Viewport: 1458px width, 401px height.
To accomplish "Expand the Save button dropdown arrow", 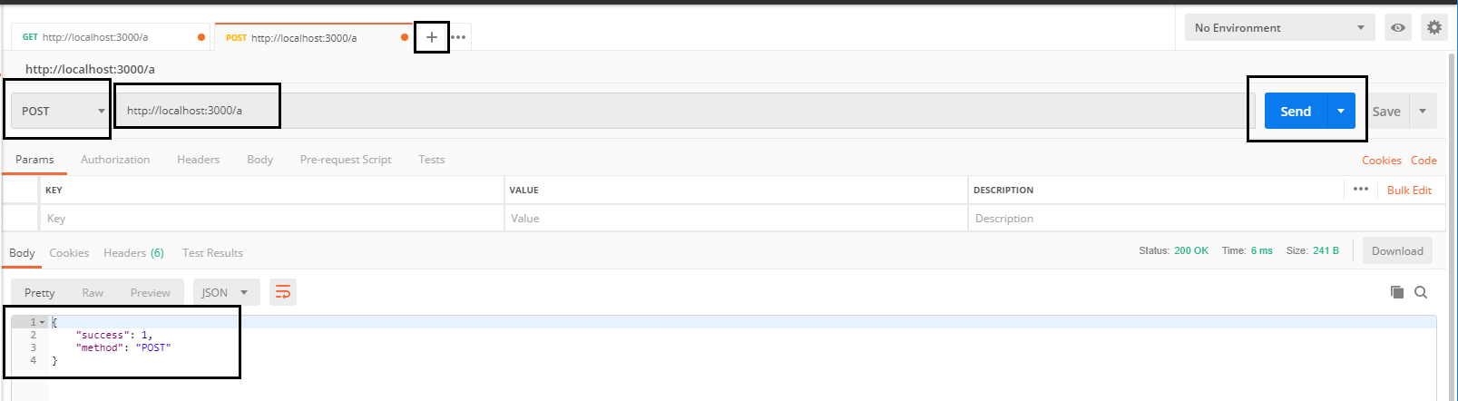I will 1423,111.
